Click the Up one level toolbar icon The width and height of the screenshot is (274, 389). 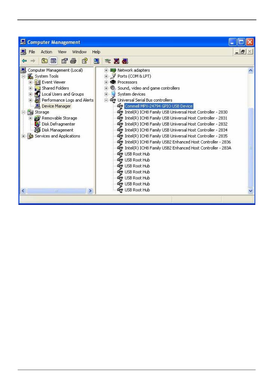pyautogui.click(x=45, y=61)
